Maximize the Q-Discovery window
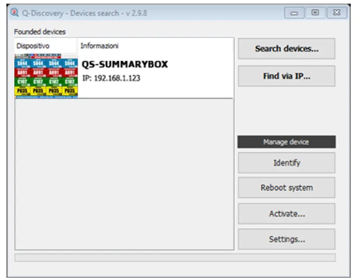The width and height of the screenshot is (356, 278). (315, 13)
